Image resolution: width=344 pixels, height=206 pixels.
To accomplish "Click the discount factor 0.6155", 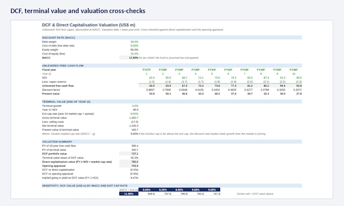I will 199,90.
